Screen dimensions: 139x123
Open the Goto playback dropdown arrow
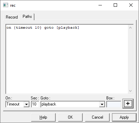tap(102, 104)
